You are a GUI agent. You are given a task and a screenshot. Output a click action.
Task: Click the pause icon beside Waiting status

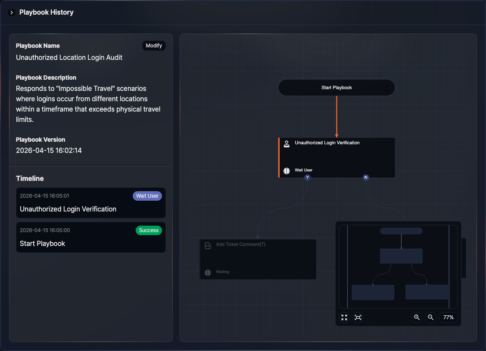click(208, 272)
